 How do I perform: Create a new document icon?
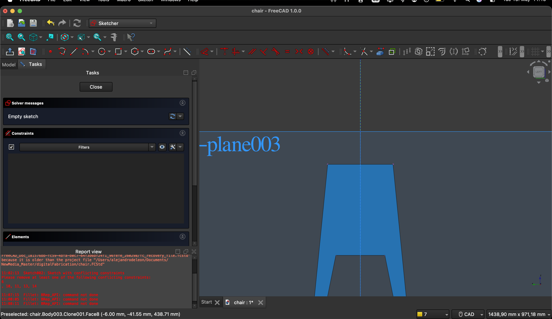point(10,23)
